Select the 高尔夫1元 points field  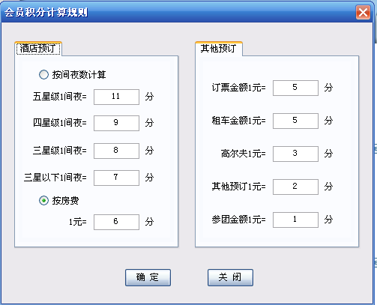click(295, 154)
